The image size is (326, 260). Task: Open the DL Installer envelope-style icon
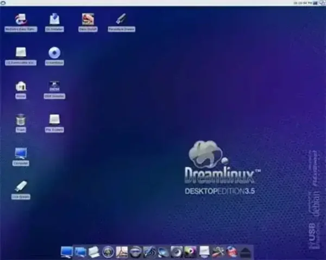coord(54,19)
